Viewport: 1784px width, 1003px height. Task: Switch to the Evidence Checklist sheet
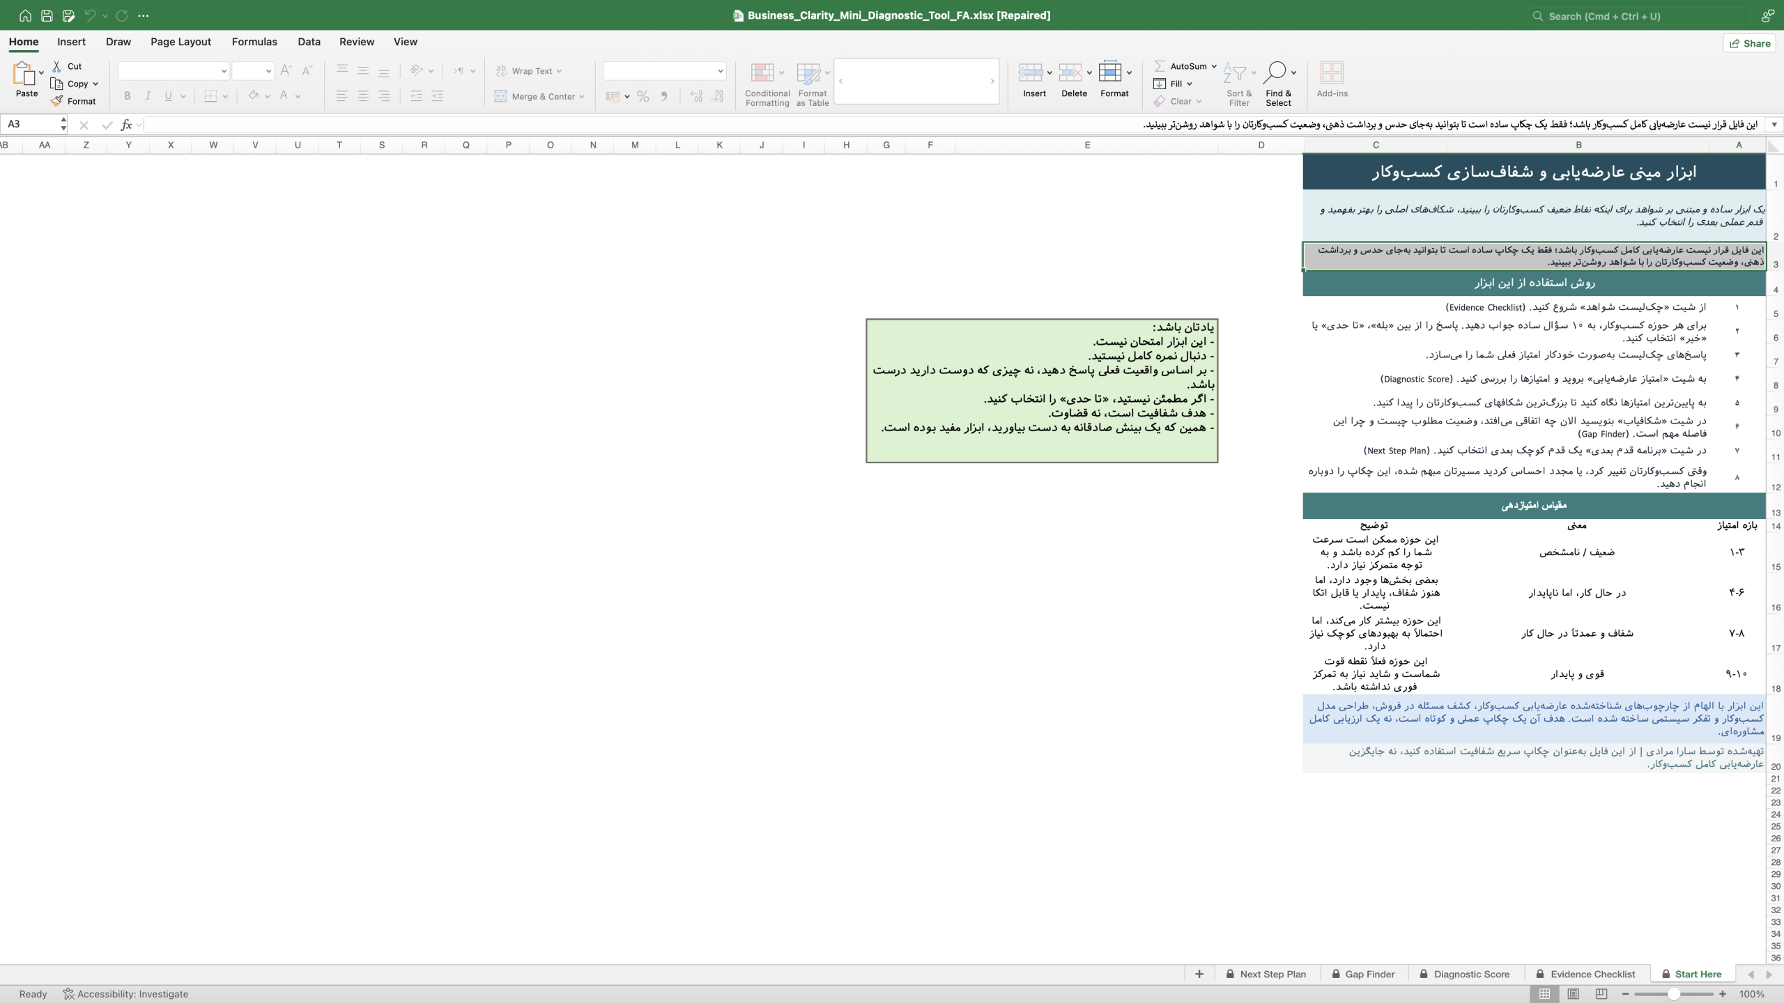(1586, 974)
